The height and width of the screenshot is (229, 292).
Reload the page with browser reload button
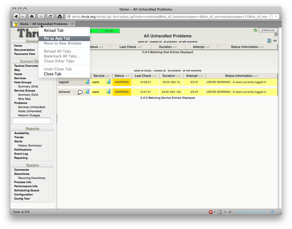click(x=50, y=17)
